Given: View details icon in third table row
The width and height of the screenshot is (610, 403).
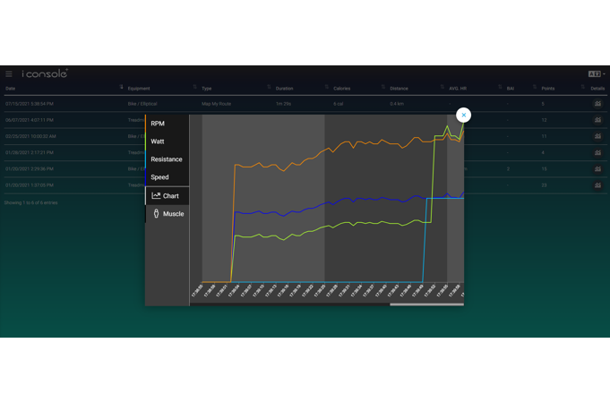Looking at the screenshot, I should (x=597, y=136).
